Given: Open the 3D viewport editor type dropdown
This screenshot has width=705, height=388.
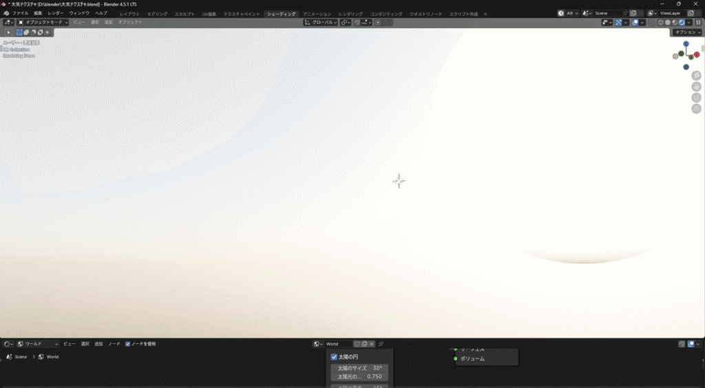Looking at the screenshot, I should (x=9, y=23).
